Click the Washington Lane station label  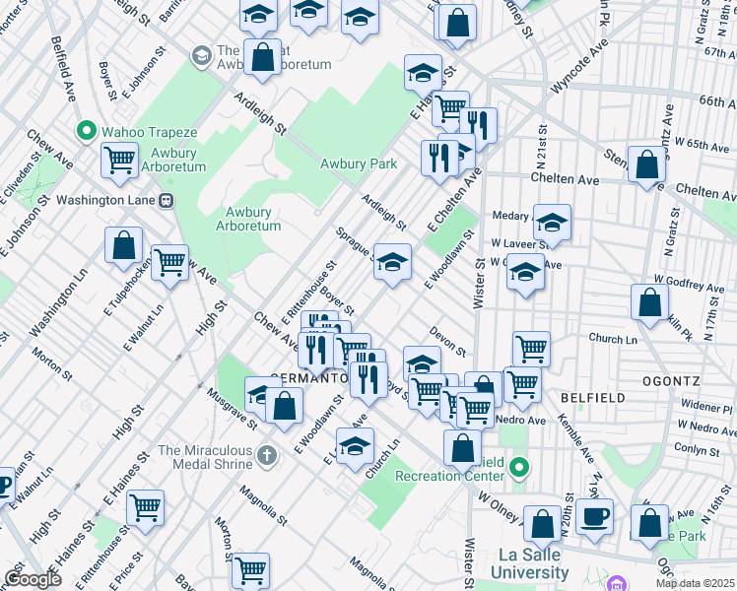pos(105,201)
